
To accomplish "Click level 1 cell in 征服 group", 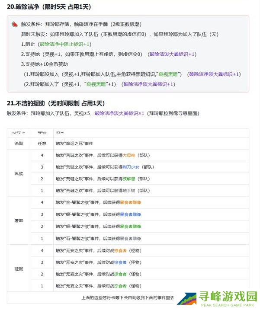I will [42, 286].
